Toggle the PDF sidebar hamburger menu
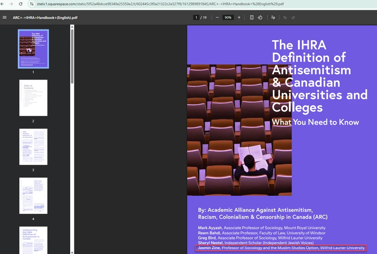 click(x=5, y=17)
